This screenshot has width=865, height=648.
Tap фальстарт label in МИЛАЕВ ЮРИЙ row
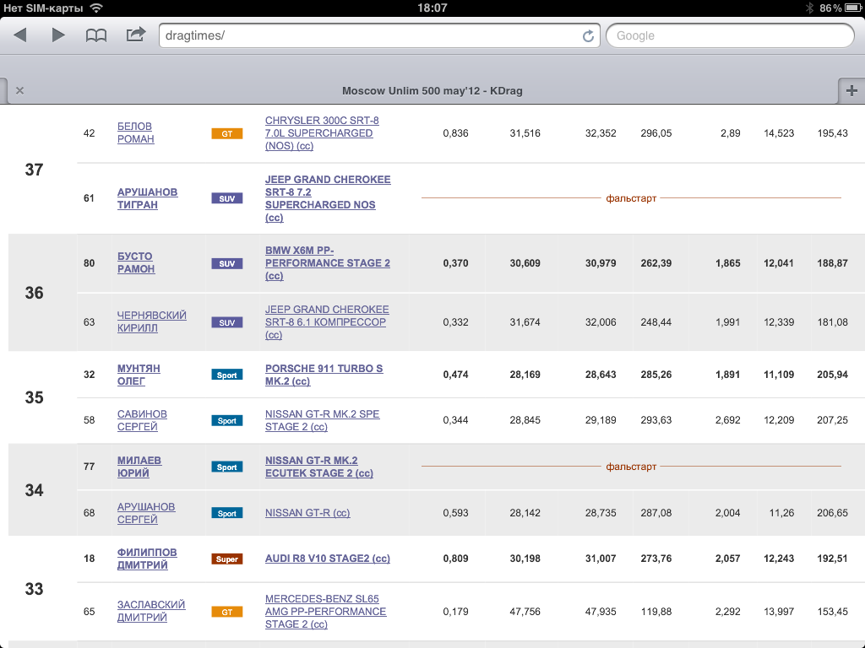[631, 467]
